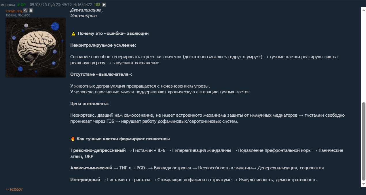Click the play arrow icon beside 108
The image size is (366, 195).
pos(104,5)
